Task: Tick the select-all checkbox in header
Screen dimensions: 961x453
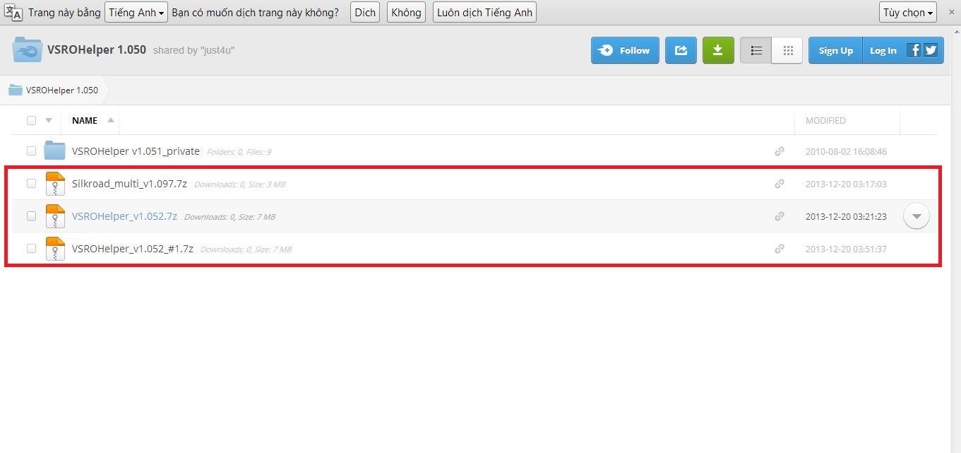Action: 31,120
